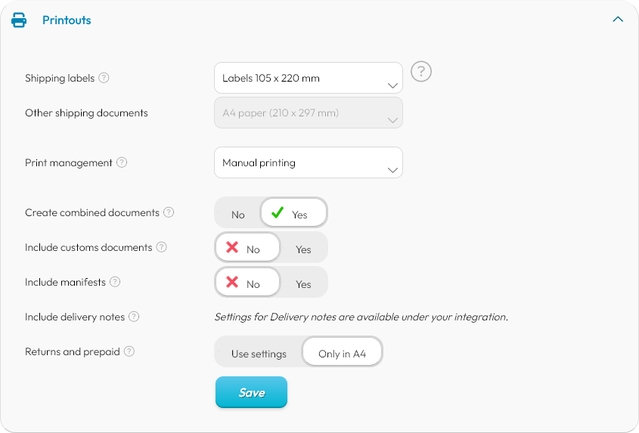Show help for Create combined documents
The width and height of the screenshot is (639, 433).
click(x=169, y=212)
